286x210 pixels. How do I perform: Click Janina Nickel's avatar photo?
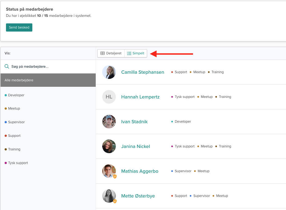coord(109,146)
